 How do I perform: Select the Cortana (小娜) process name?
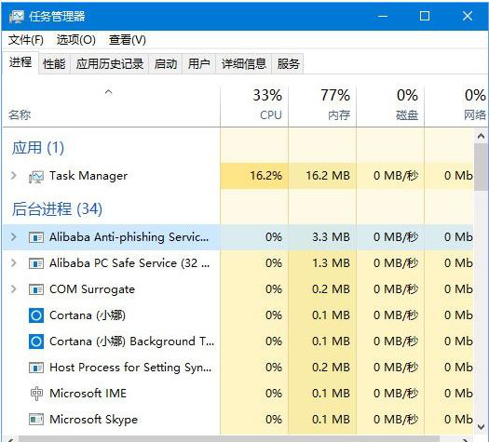click(x=88, y=315)
